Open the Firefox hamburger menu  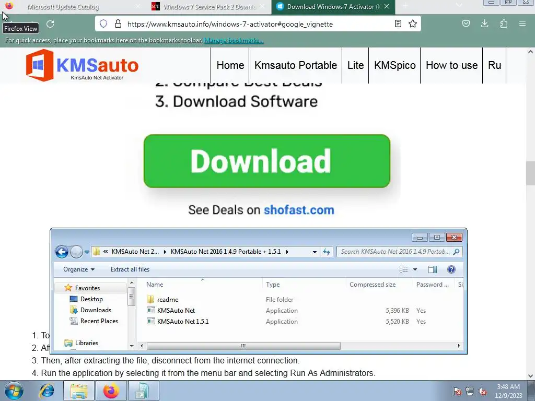click(x=522, y=23)
